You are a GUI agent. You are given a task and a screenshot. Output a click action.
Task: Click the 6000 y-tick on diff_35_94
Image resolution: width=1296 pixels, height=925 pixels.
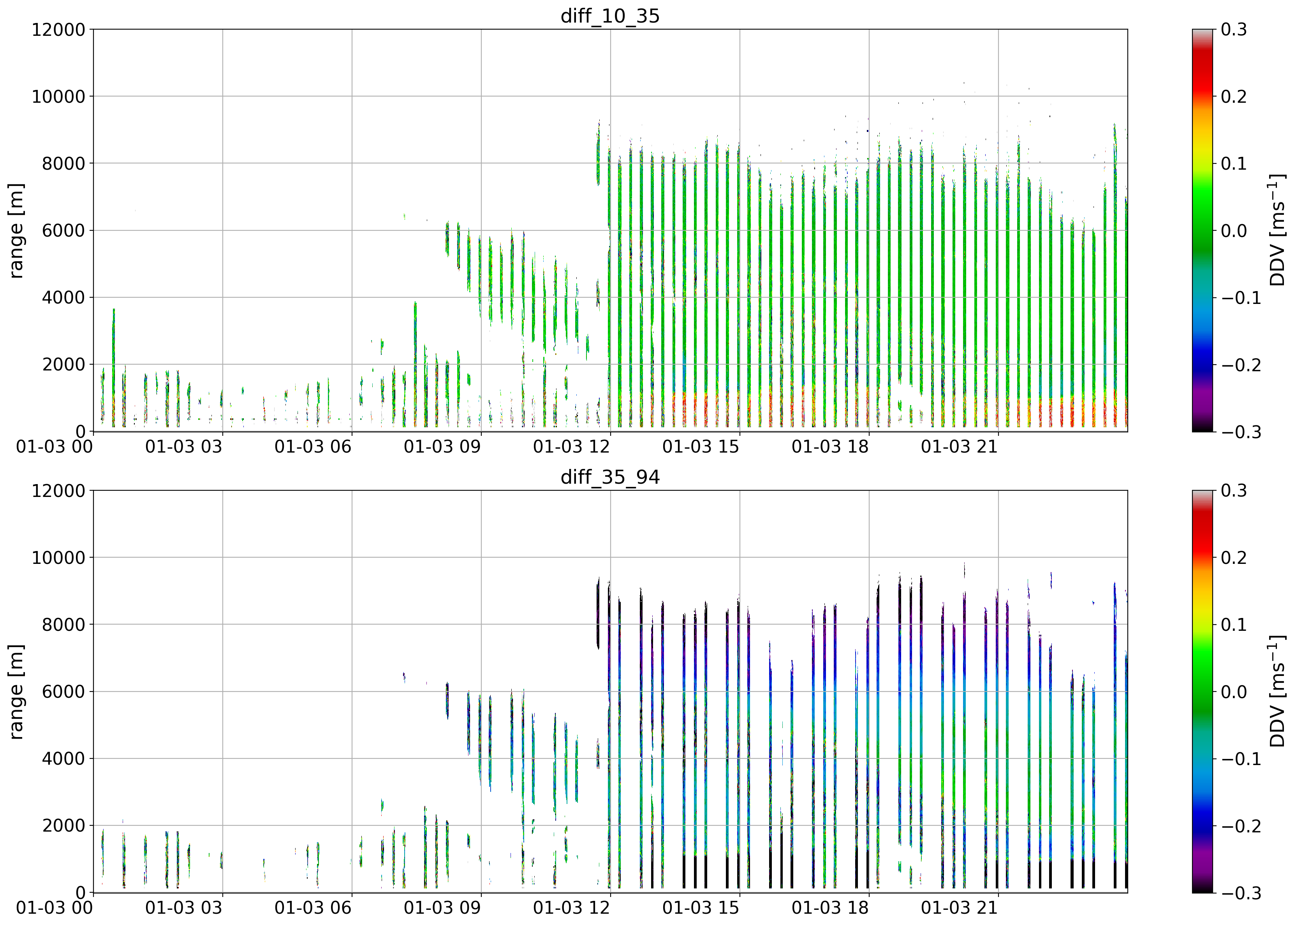64,692
